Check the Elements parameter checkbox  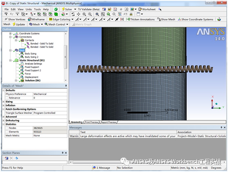pos(7,132)
